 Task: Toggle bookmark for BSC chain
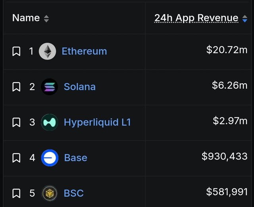tap(16, 193)
